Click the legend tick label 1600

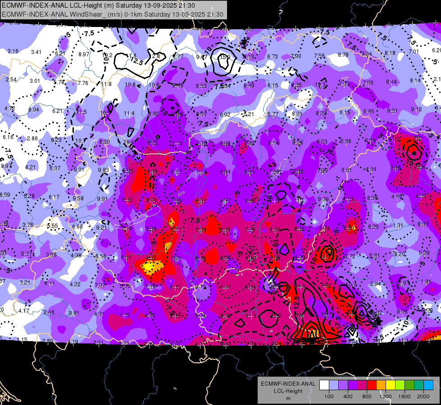point(405,396)
